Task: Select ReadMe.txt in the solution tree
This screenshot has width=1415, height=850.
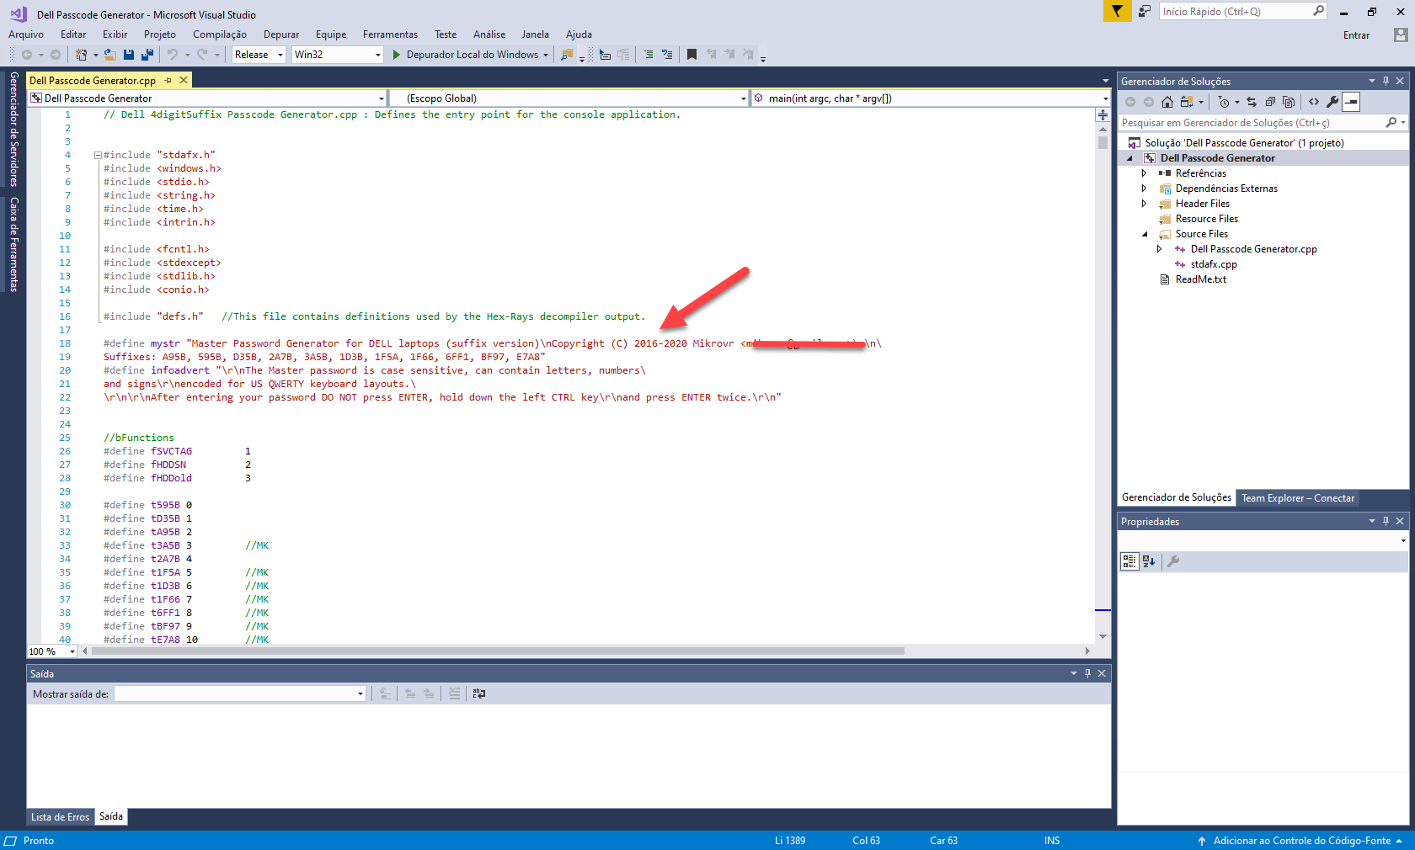Action: coord(1200,279)
